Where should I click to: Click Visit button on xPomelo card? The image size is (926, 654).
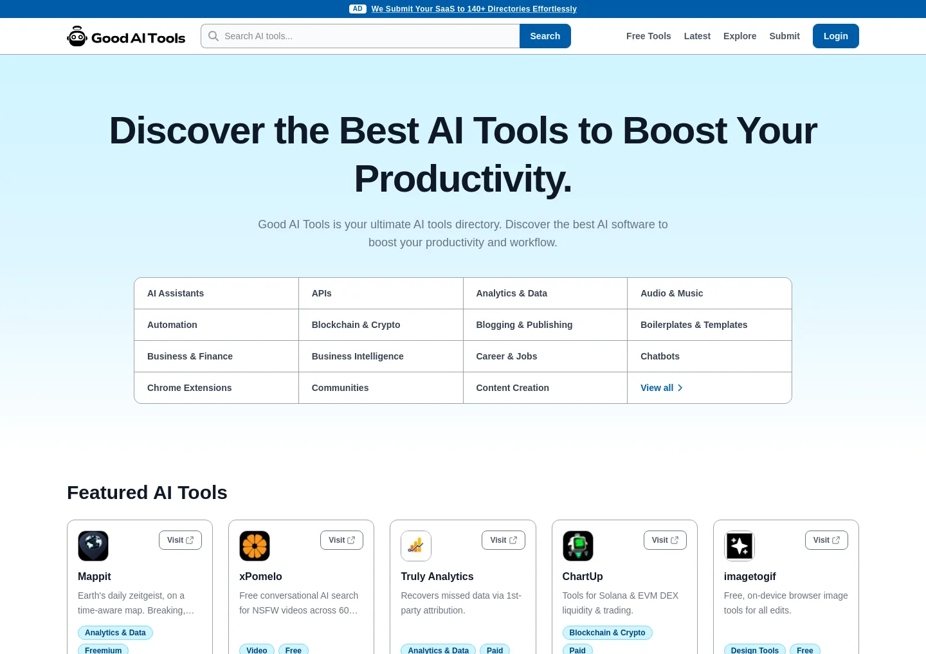pos(341,540)
